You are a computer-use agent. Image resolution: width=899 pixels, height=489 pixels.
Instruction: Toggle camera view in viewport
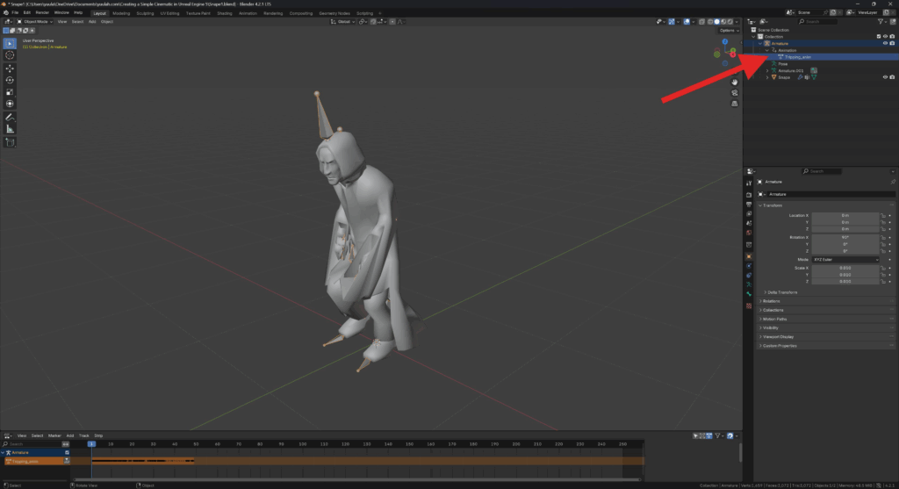734,93
